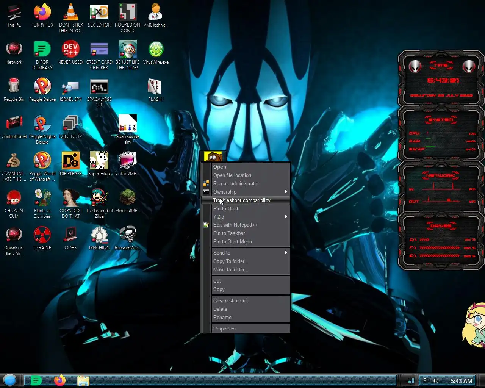
Task: Choose the standalone Copy menu entry
Action: [x=246, y=289]
